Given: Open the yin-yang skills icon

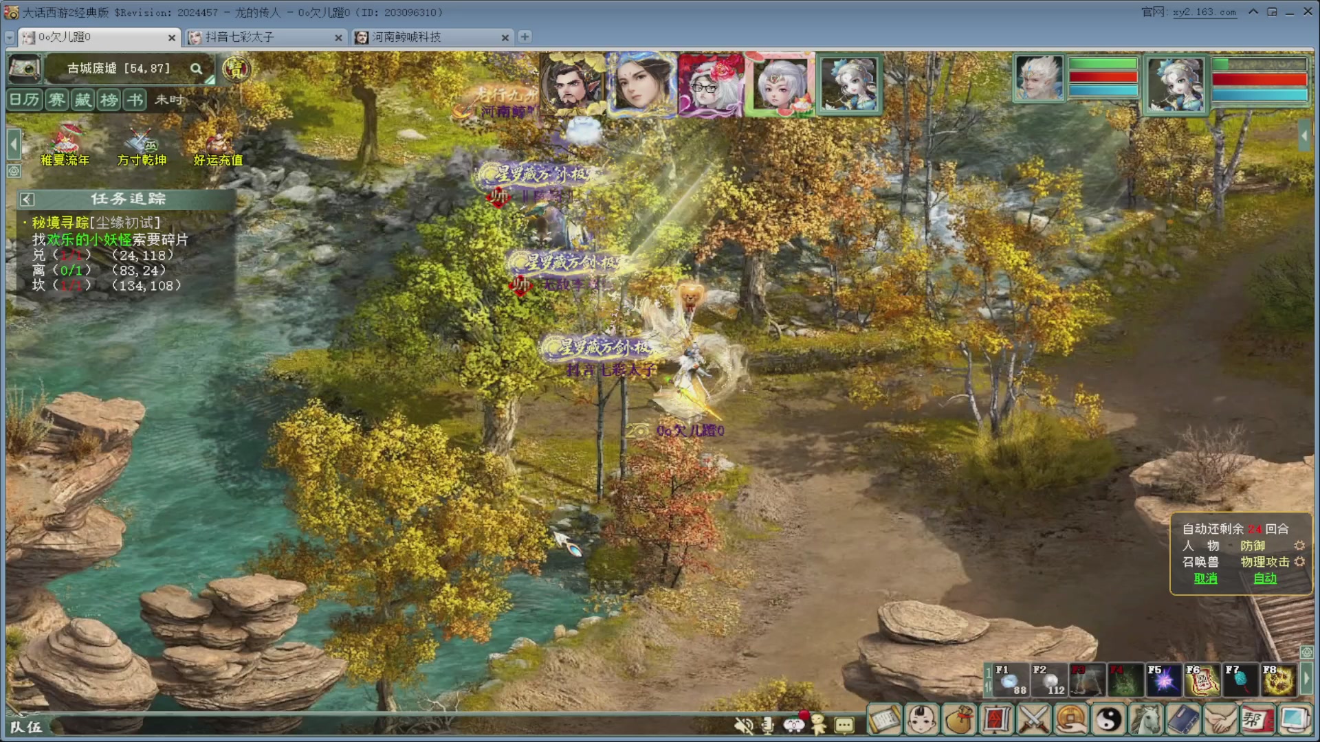Looking at the screenshot, I should coord(1108,720).
